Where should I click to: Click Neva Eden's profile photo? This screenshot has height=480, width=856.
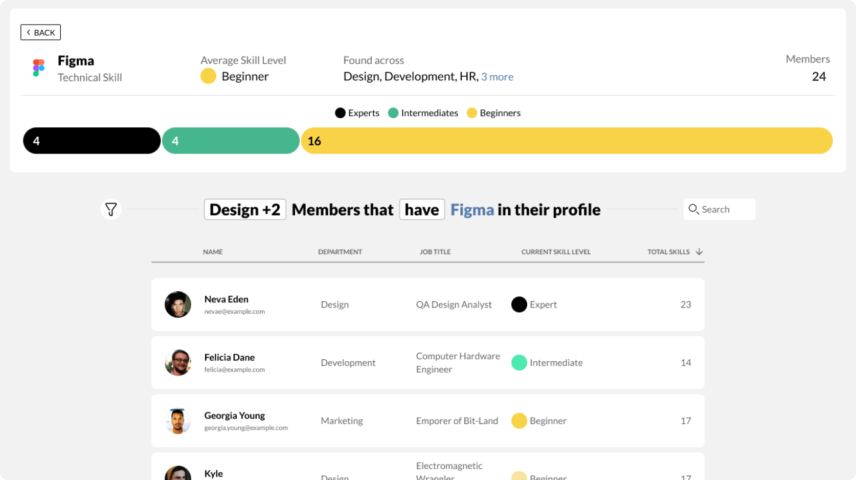[177, 304]
